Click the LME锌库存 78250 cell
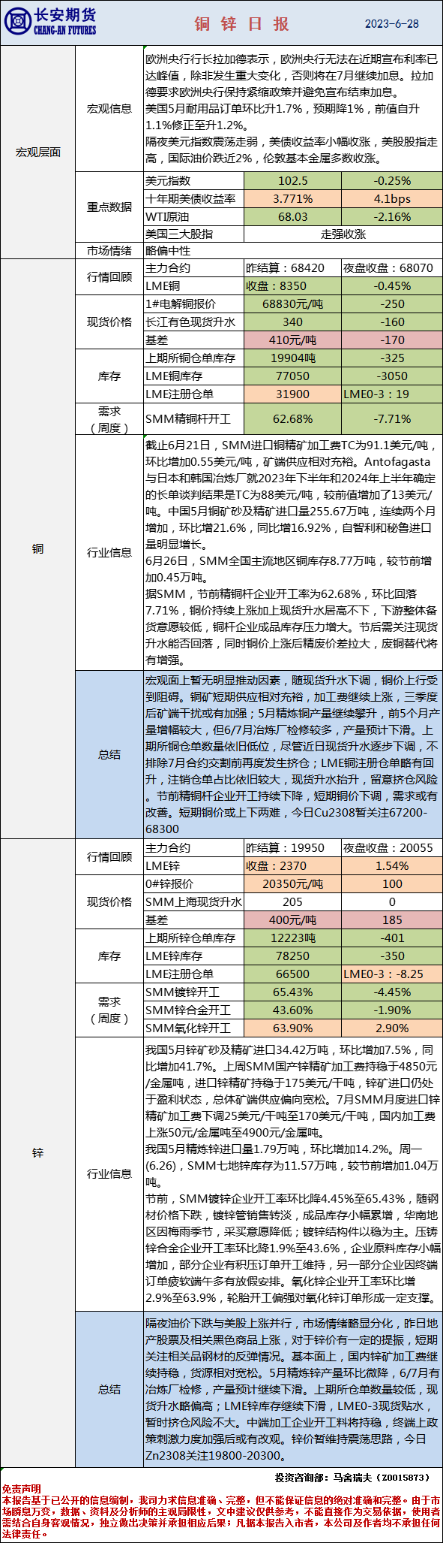 (x=292, y=956)
